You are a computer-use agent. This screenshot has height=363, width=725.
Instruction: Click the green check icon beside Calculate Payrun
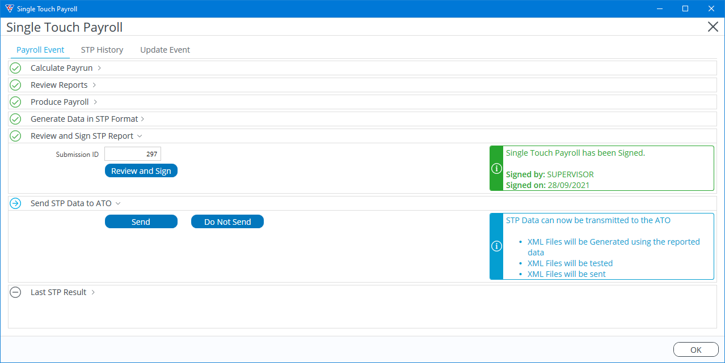point(15,68)
